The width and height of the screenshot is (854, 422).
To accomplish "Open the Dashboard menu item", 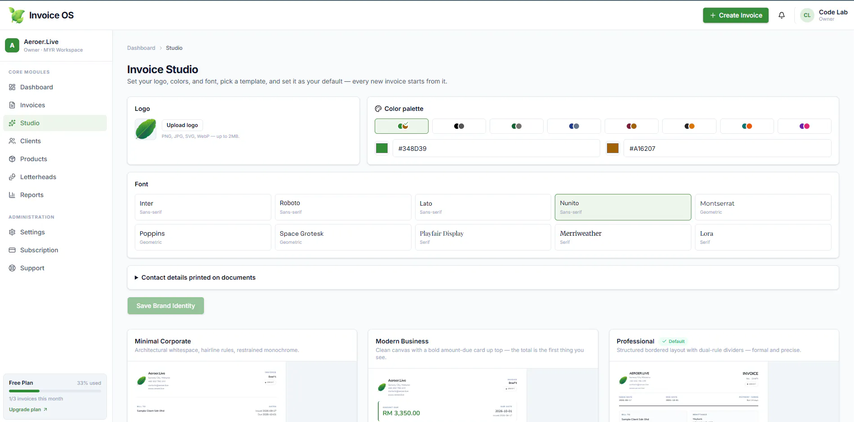I will [x=55, y=87].
